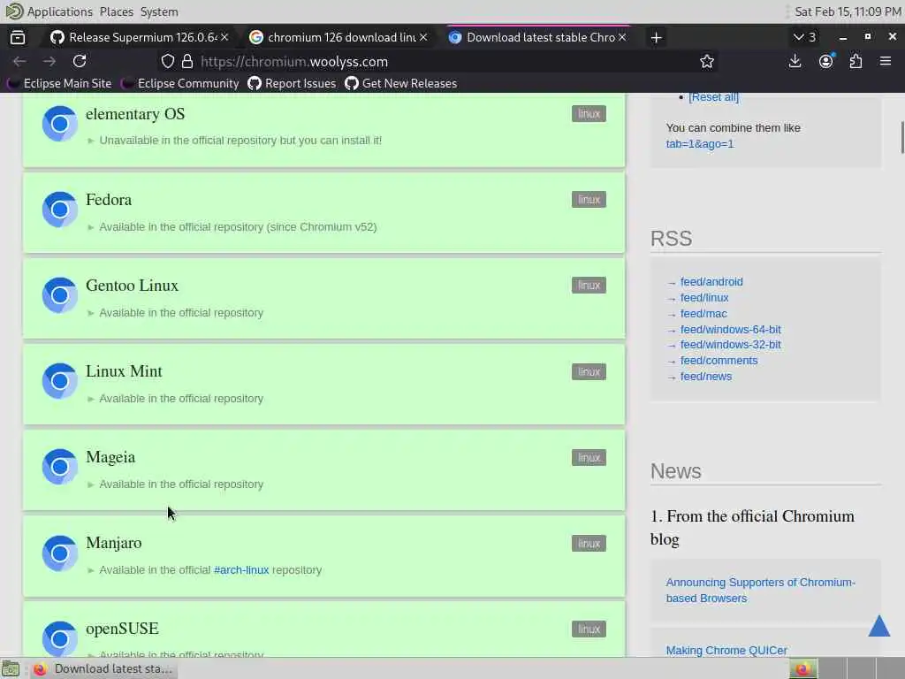This screenshot has width=905, height=679.
Task: Click the linux tag on Manjaro card
Action: (589, 544)
